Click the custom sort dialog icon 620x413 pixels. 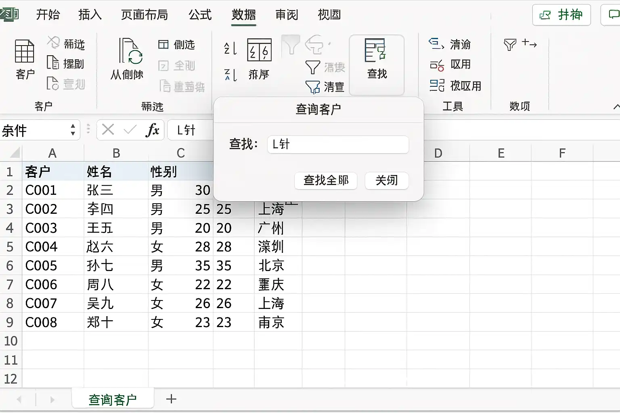(259, 50)
